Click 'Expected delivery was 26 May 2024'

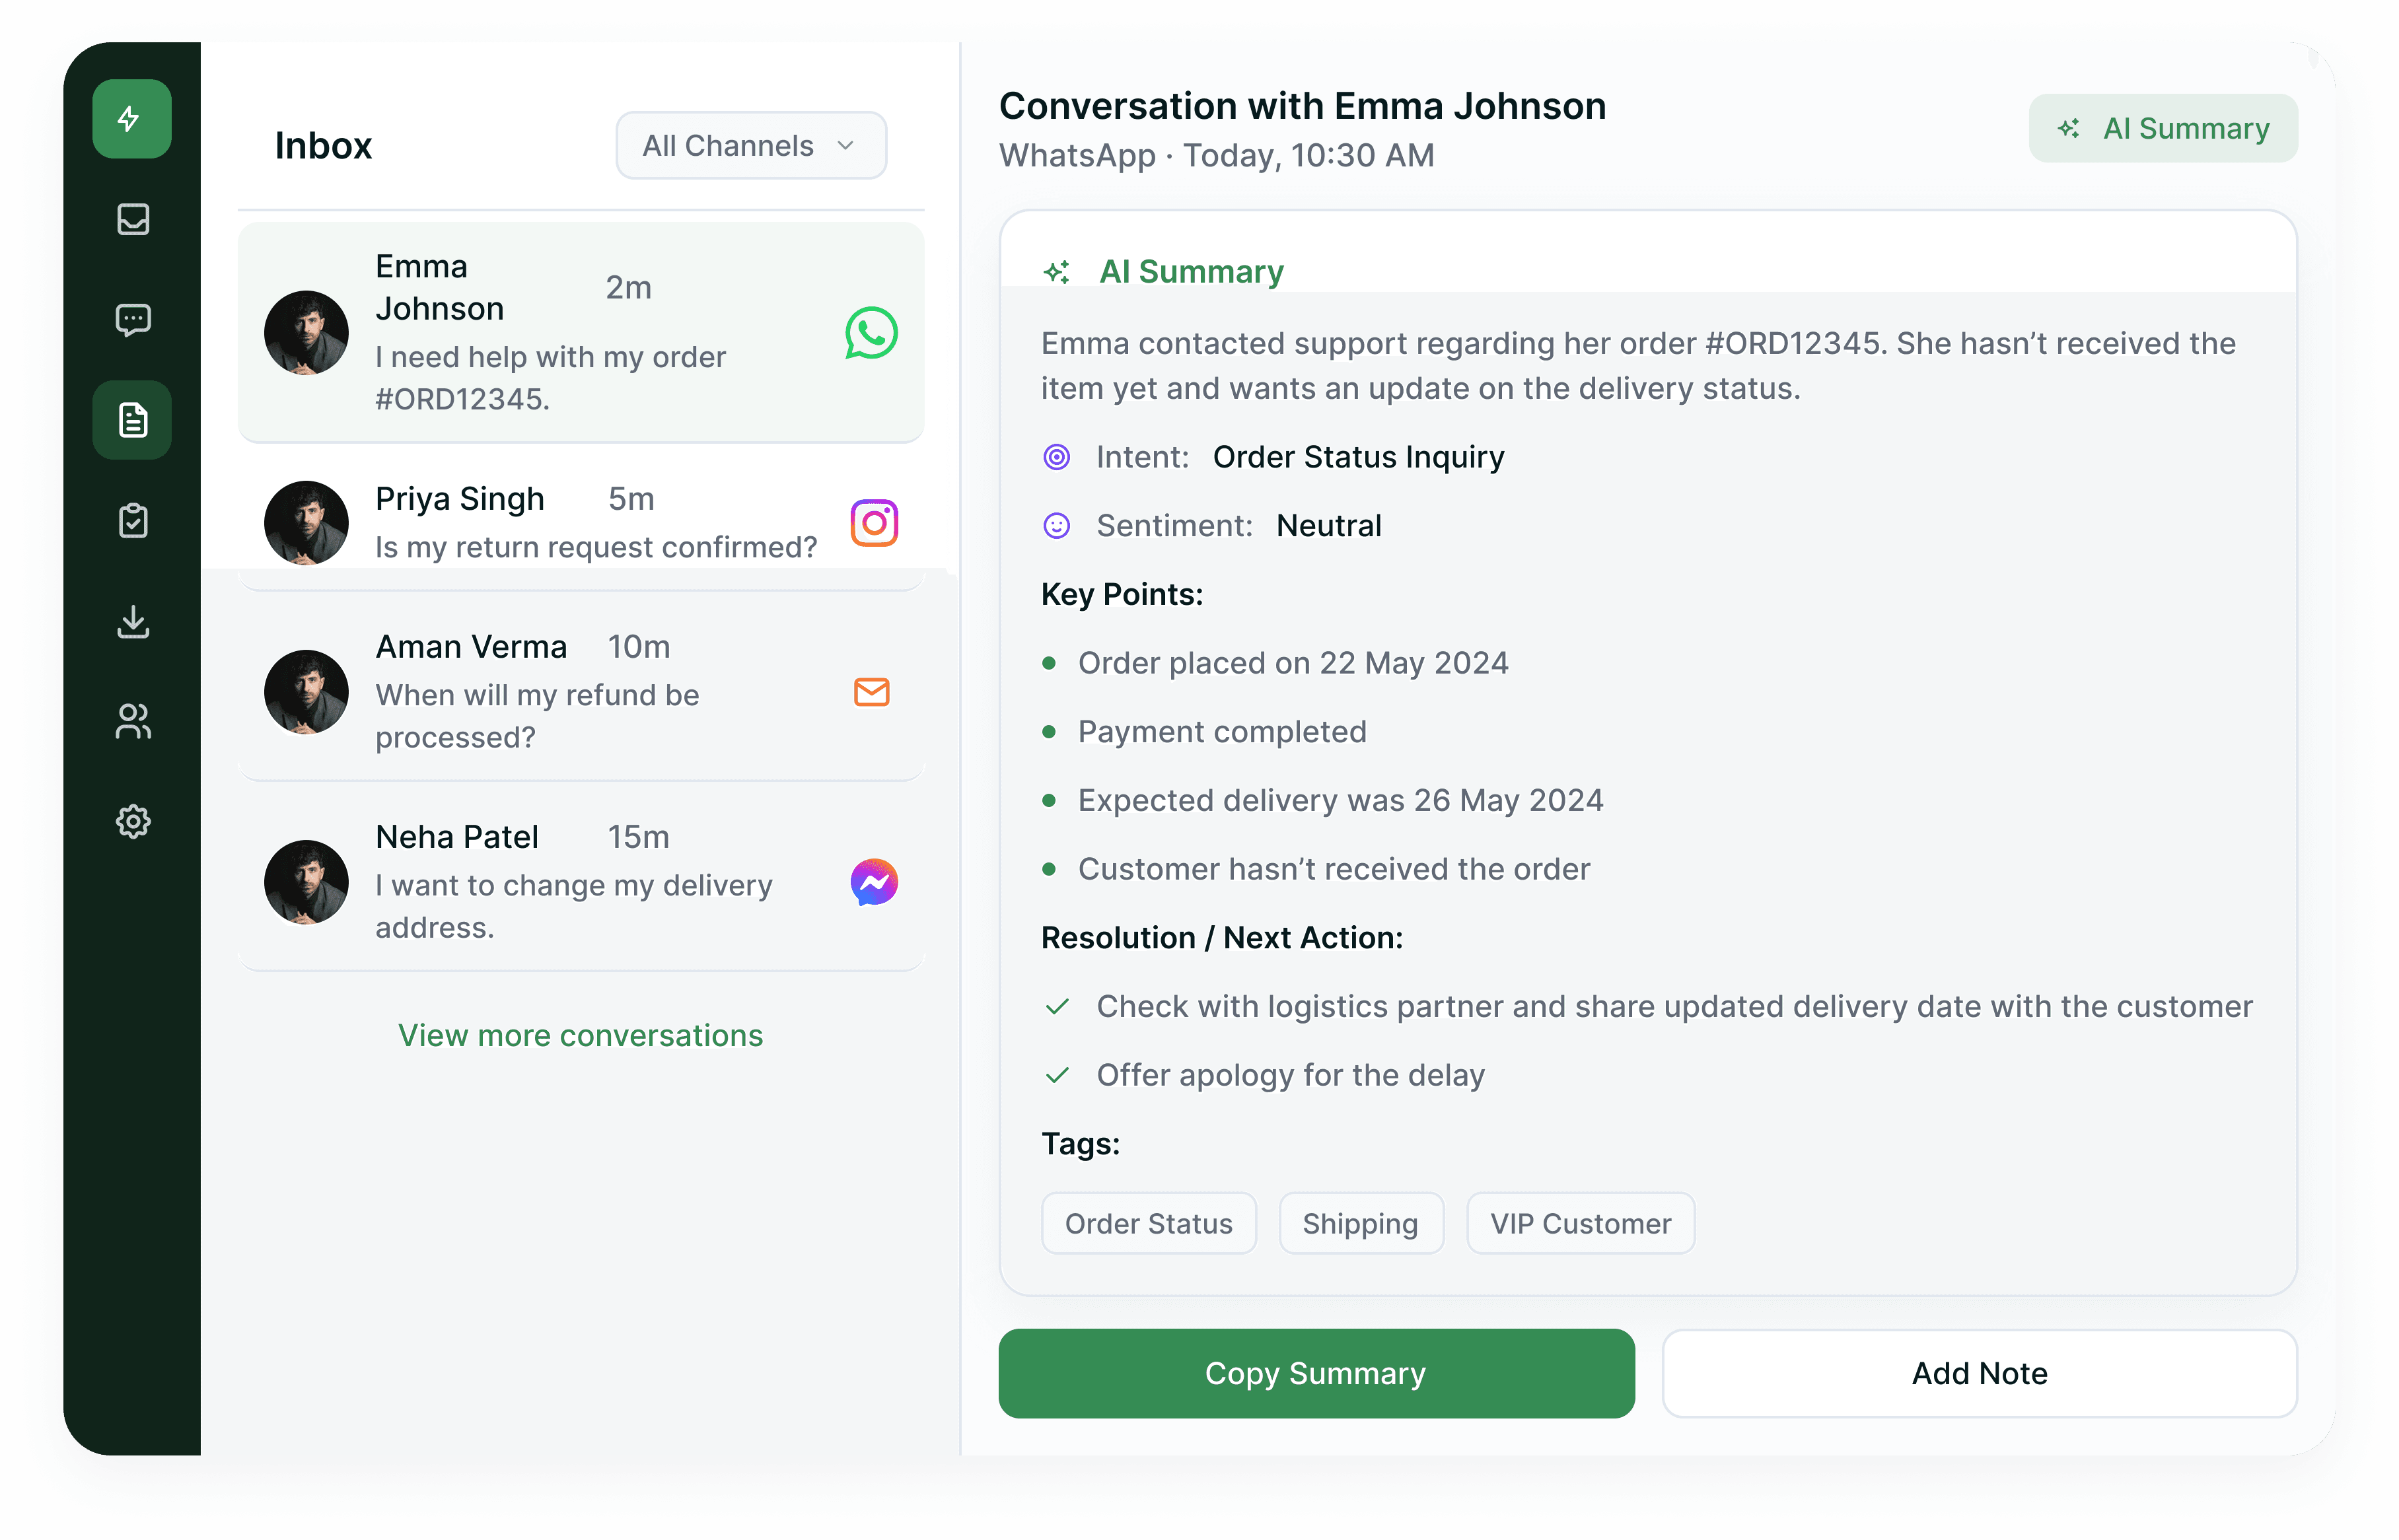1340,800
